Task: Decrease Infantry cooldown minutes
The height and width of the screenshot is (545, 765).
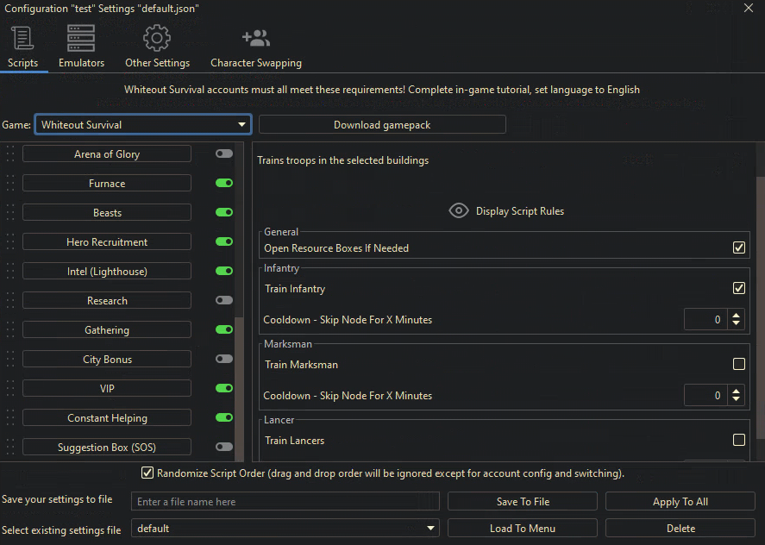Action: pos(736,324)
